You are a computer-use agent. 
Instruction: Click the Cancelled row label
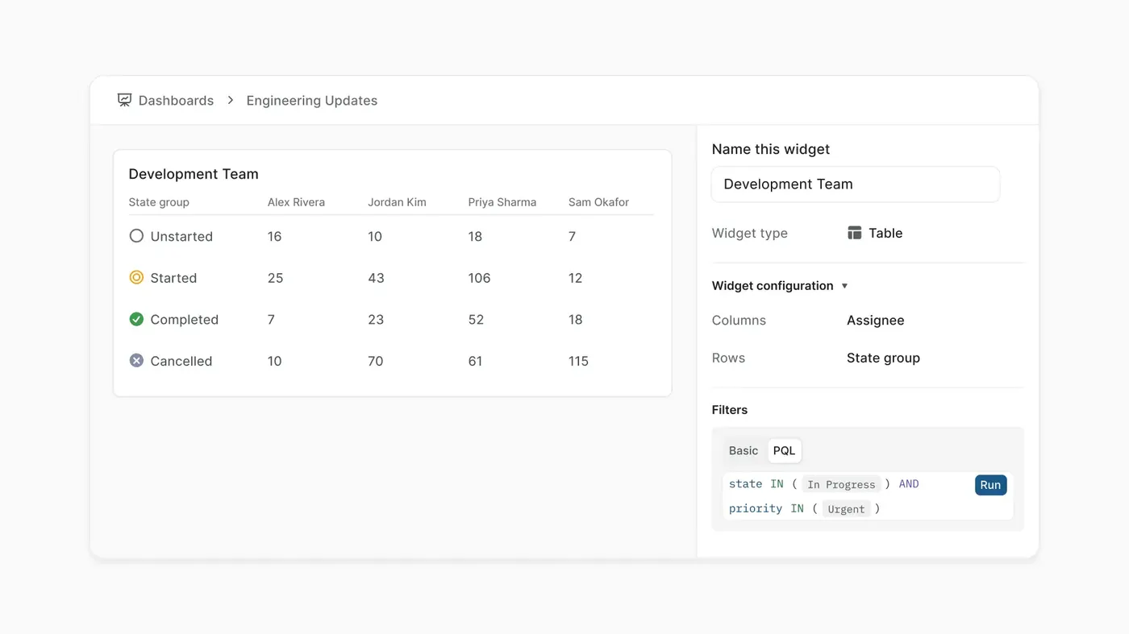coord(181,361)
